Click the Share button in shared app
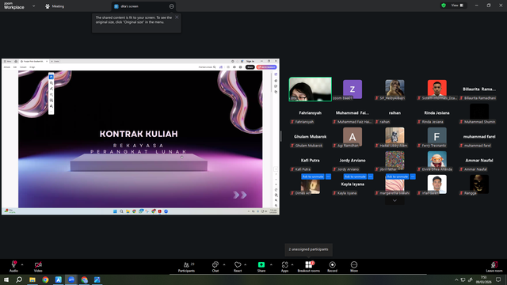 point(250,67)
